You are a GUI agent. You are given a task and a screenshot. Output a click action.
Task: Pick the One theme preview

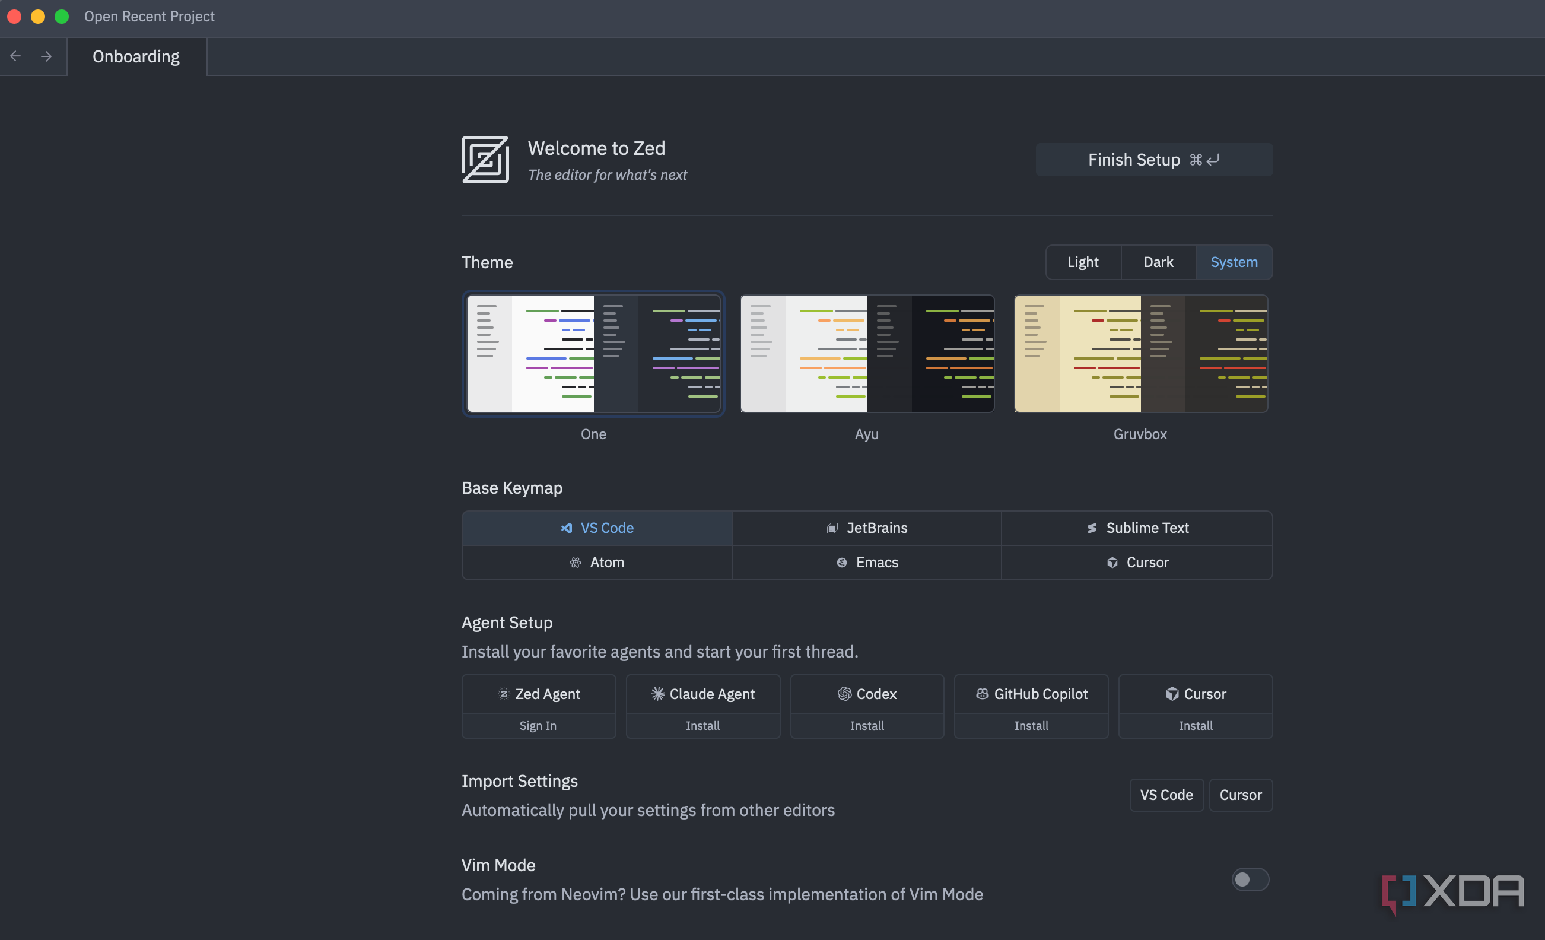[593, 354]
